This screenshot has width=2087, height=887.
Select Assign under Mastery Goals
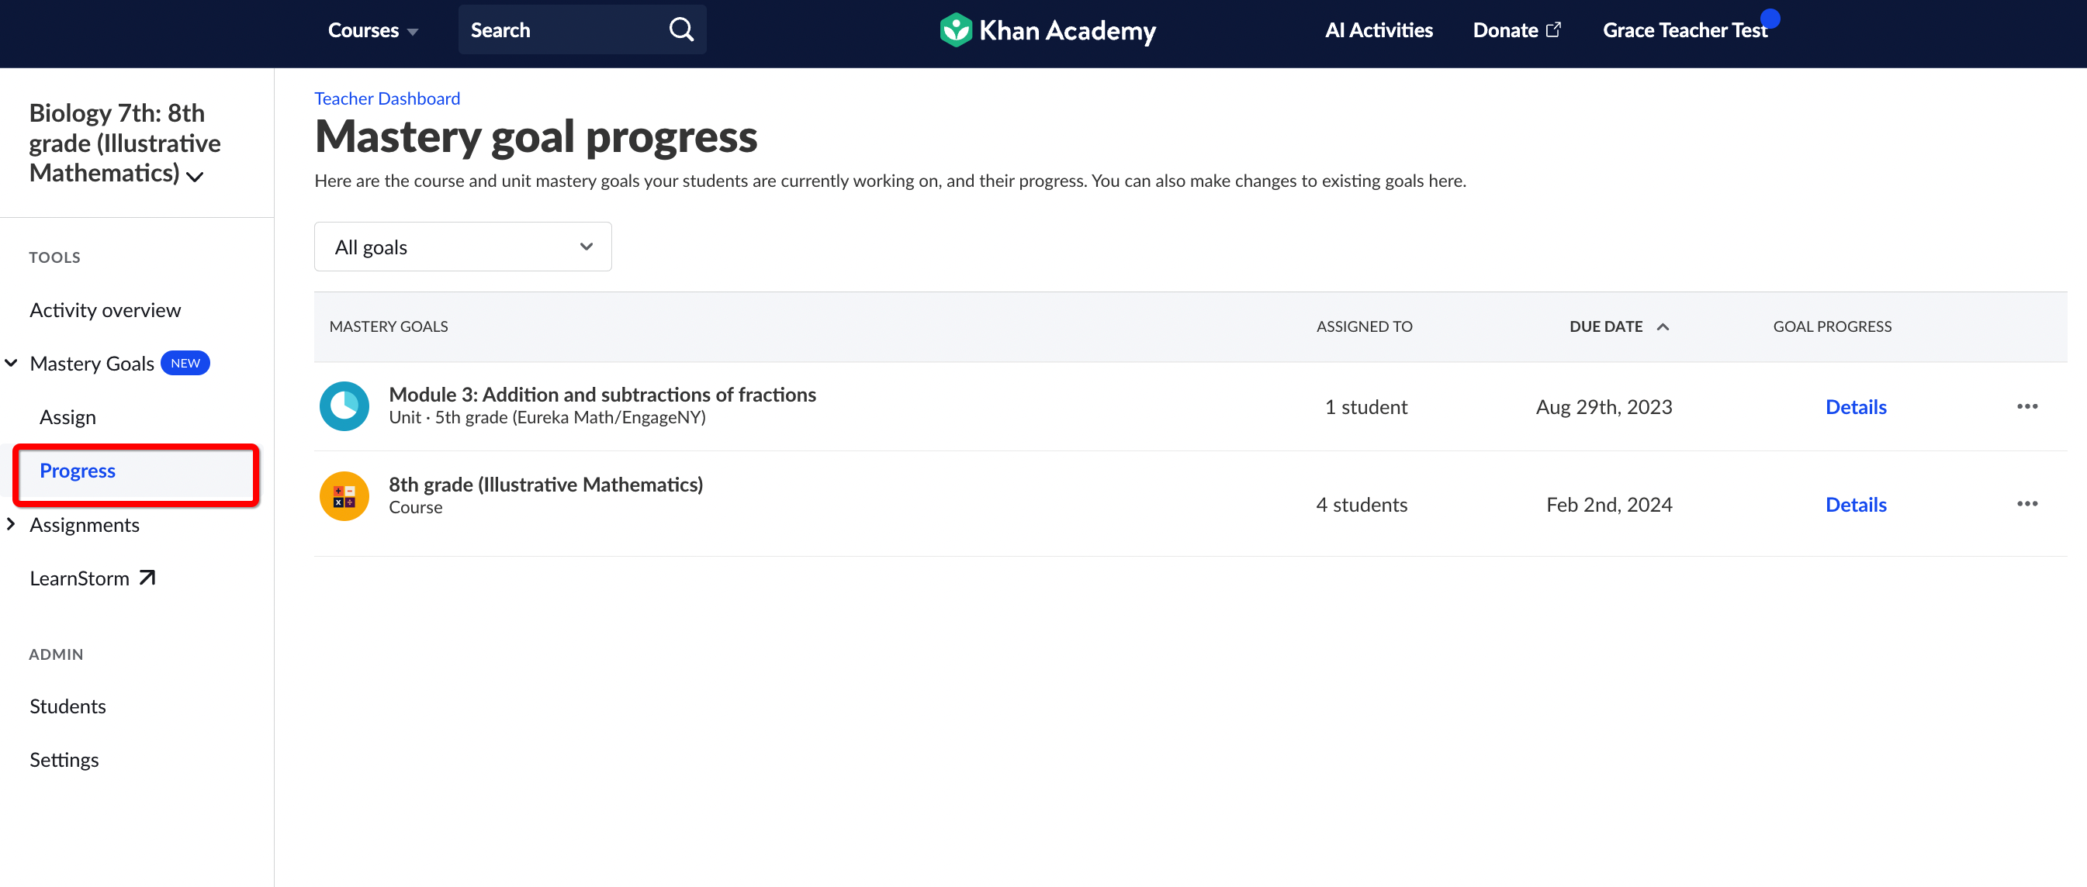(x=68, y=416)
